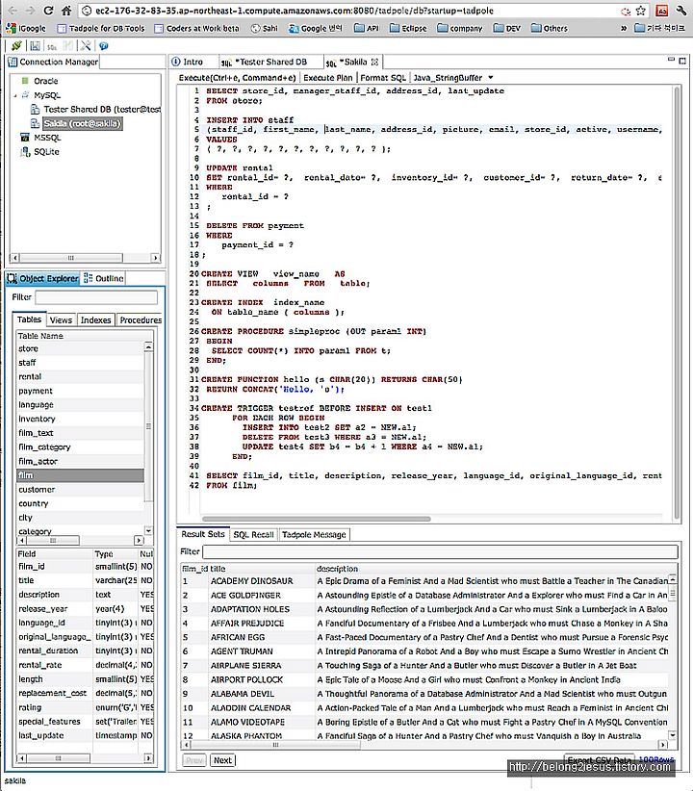The width and height of the screenshot is (693, 791).
Task: Select the 'payment' table row
Action: pos(80,391)
